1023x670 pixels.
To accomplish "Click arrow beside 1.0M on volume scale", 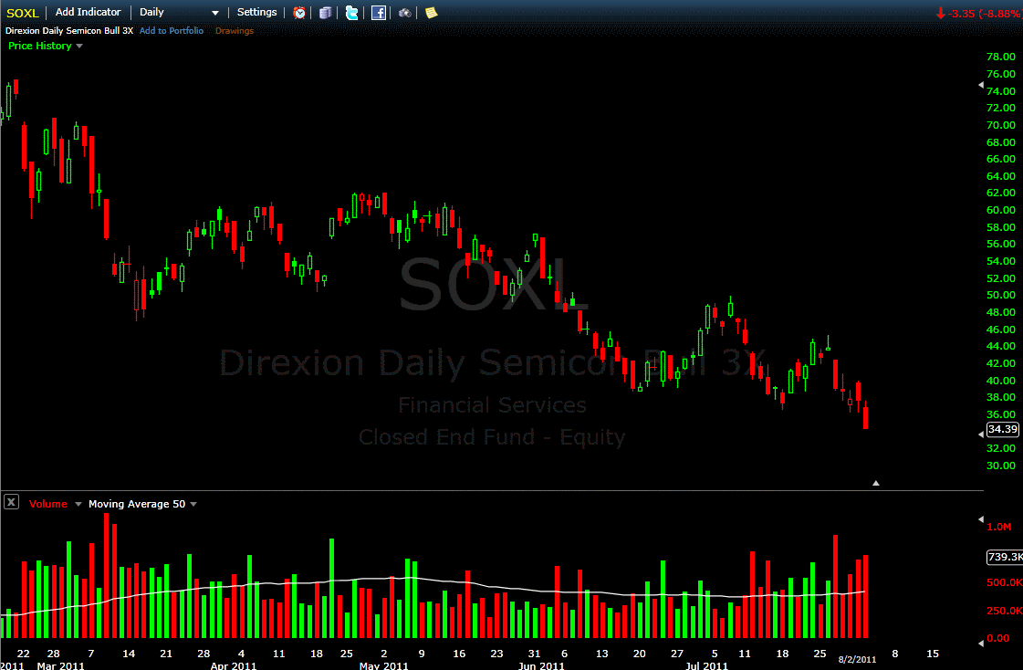I will point(981,519).
